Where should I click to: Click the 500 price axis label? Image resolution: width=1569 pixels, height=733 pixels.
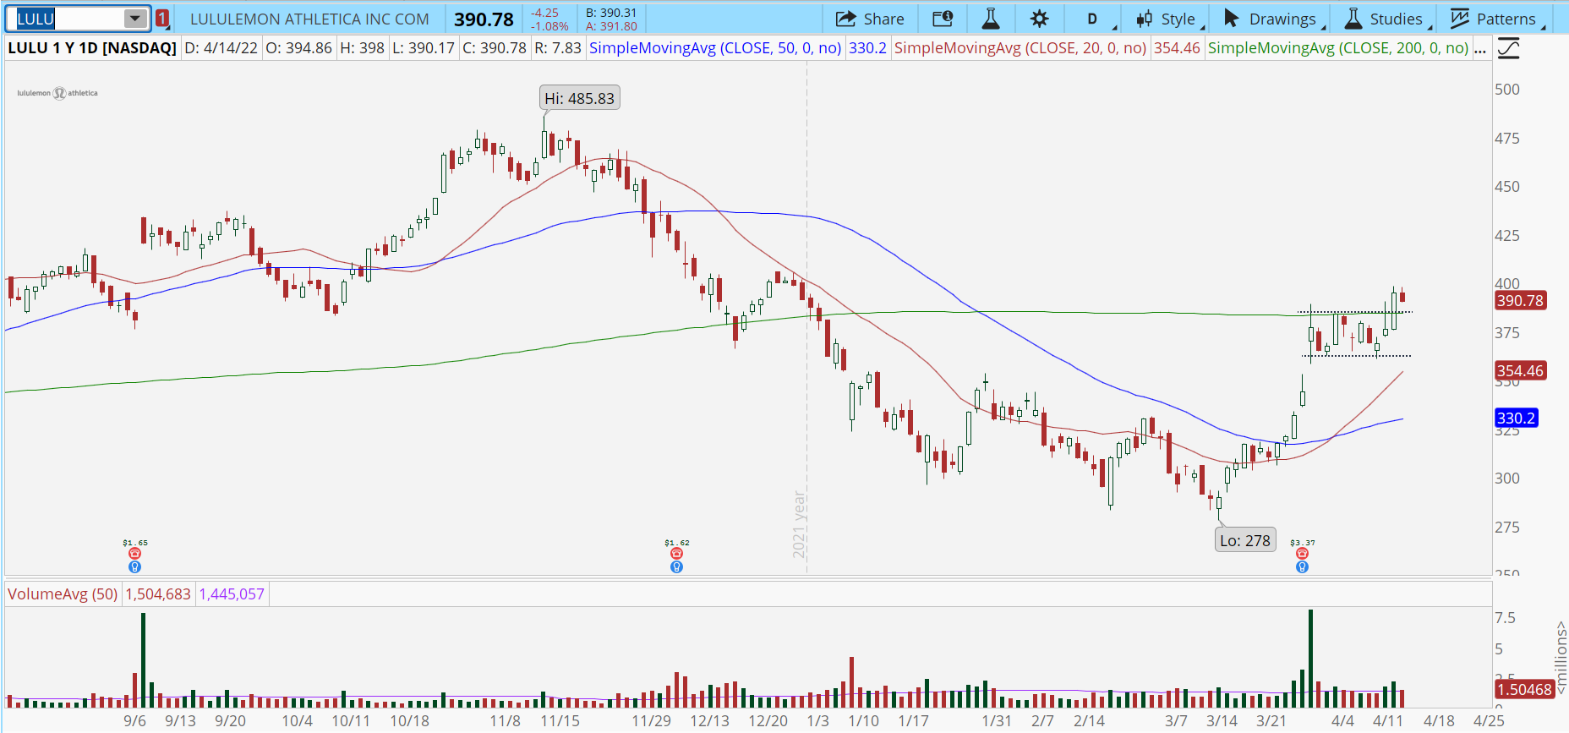pos(1507,90)
